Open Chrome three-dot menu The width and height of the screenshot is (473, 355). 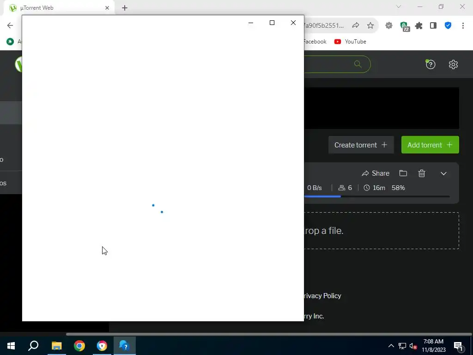[463, 26]
